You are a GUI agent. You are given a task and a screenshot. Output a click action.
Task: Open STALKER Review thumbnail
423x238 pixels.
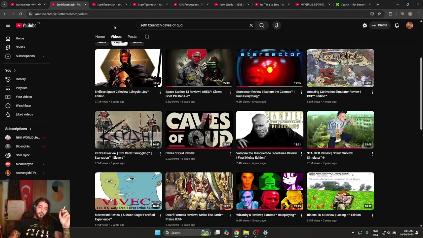[340, 130]
